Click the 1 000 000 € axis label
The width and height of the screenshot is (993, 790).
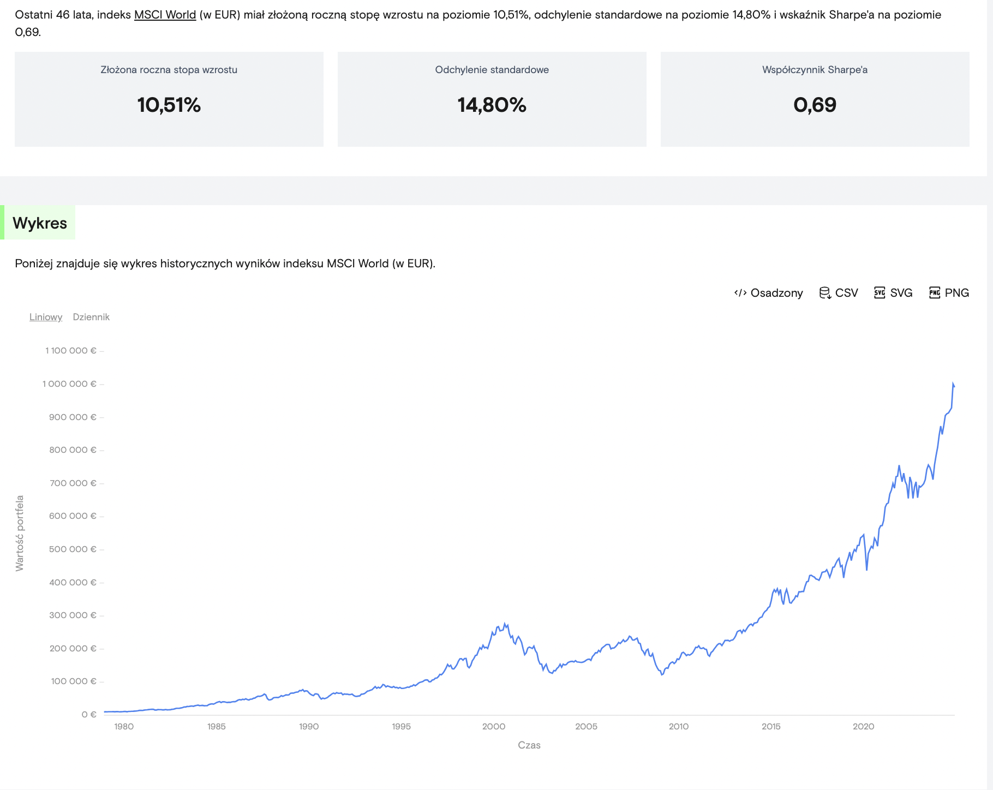click(69, 384)
